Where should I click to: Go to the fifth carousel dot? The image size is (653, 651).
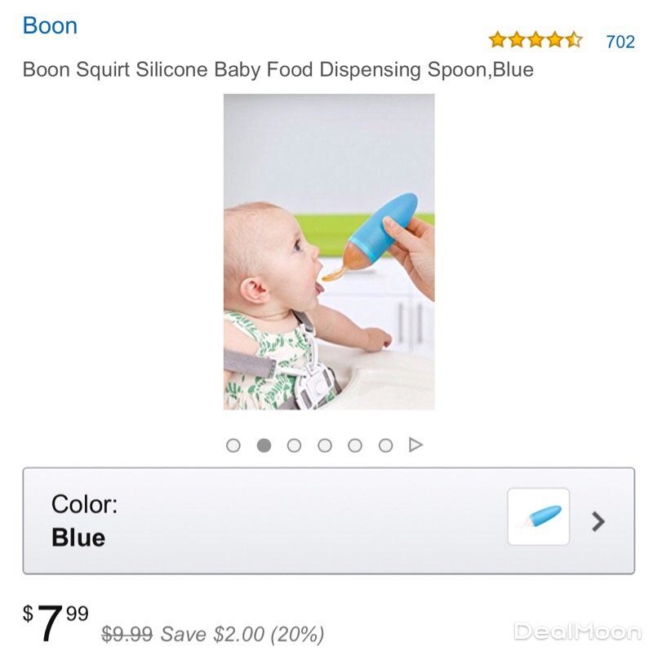click(355, 445)
